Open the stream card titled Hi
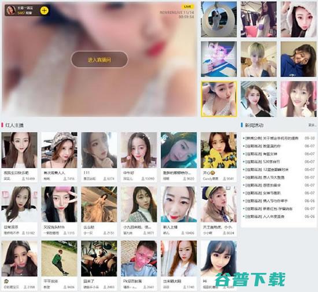Screen dimensions: 318x292 click(x=219, y=265)
